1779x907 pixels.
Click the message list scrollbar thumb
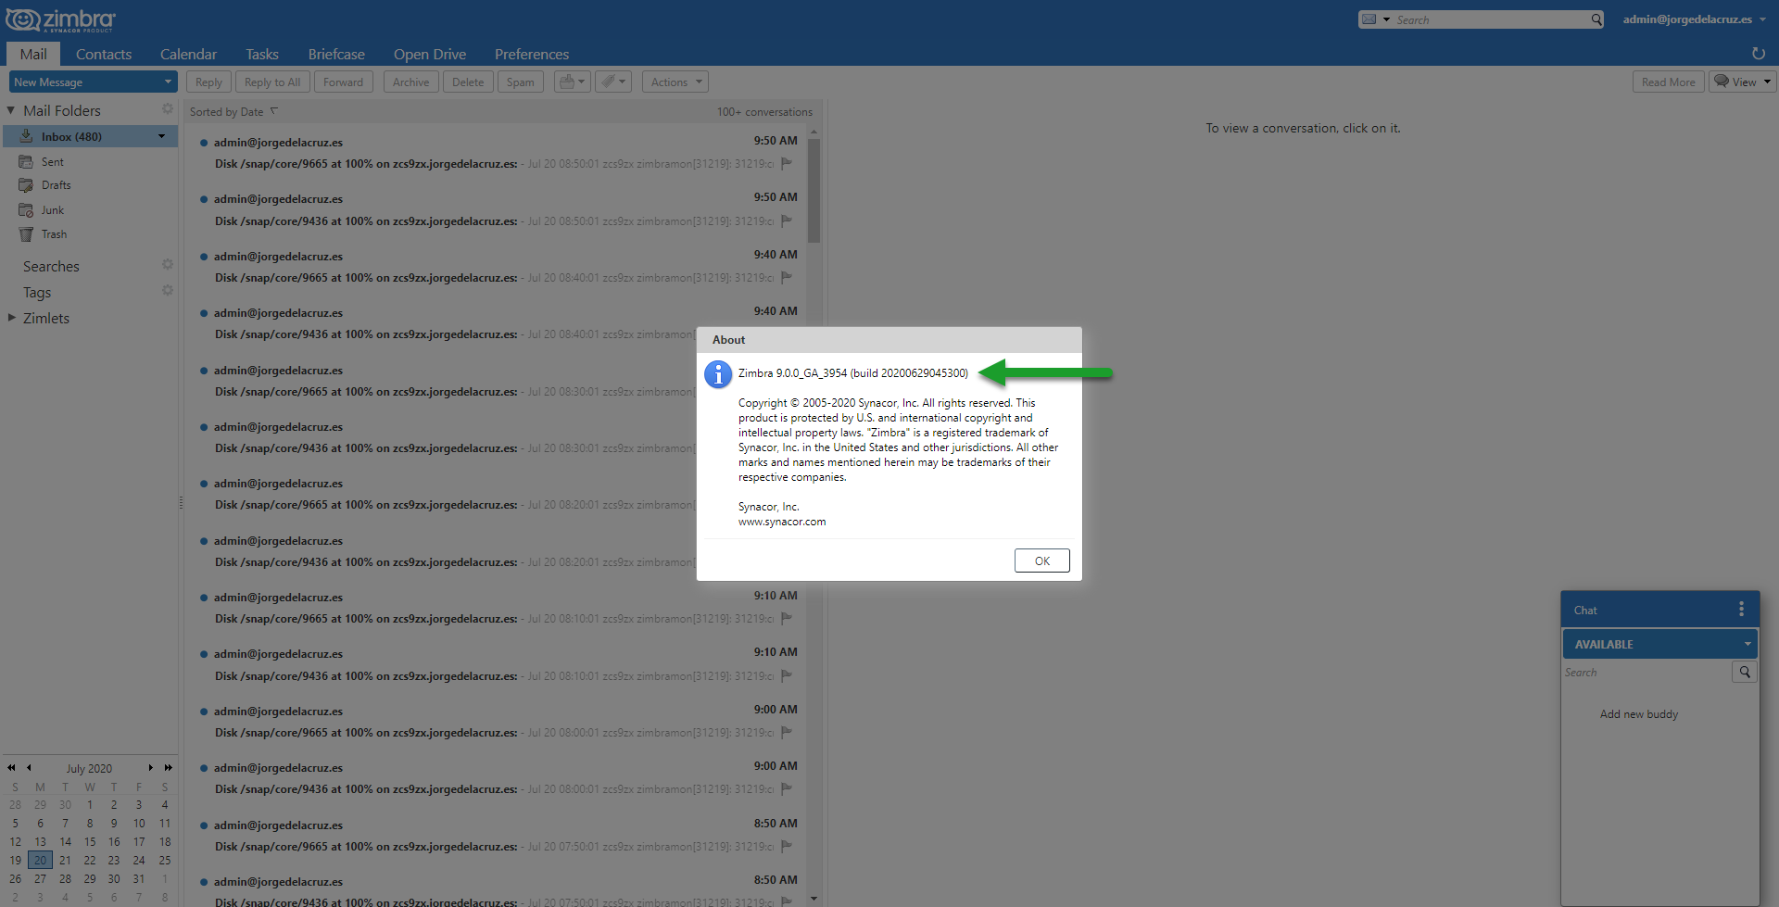click(814, 190)
